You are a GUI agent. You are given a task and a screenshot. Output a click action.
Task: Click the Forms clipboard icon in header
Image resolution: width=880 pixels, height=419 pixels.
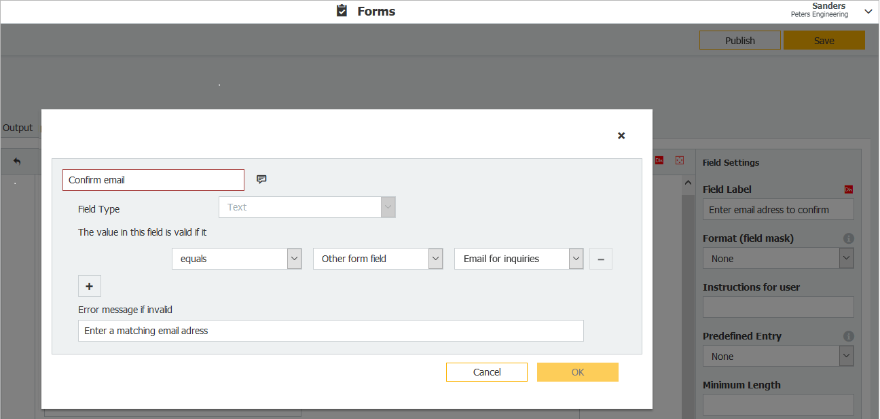tap(342, 11)
